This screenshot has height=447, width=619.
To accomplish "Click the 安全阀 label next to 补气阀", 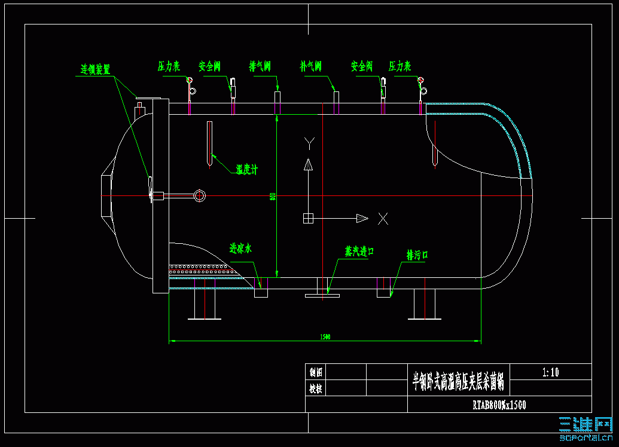I will (x=362, y=66).
